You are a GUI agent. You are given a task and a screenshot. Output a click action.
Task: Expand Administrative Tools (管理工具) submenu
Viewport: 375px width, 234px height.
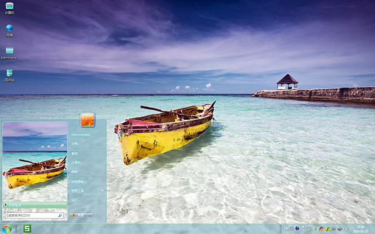[87, 190]
